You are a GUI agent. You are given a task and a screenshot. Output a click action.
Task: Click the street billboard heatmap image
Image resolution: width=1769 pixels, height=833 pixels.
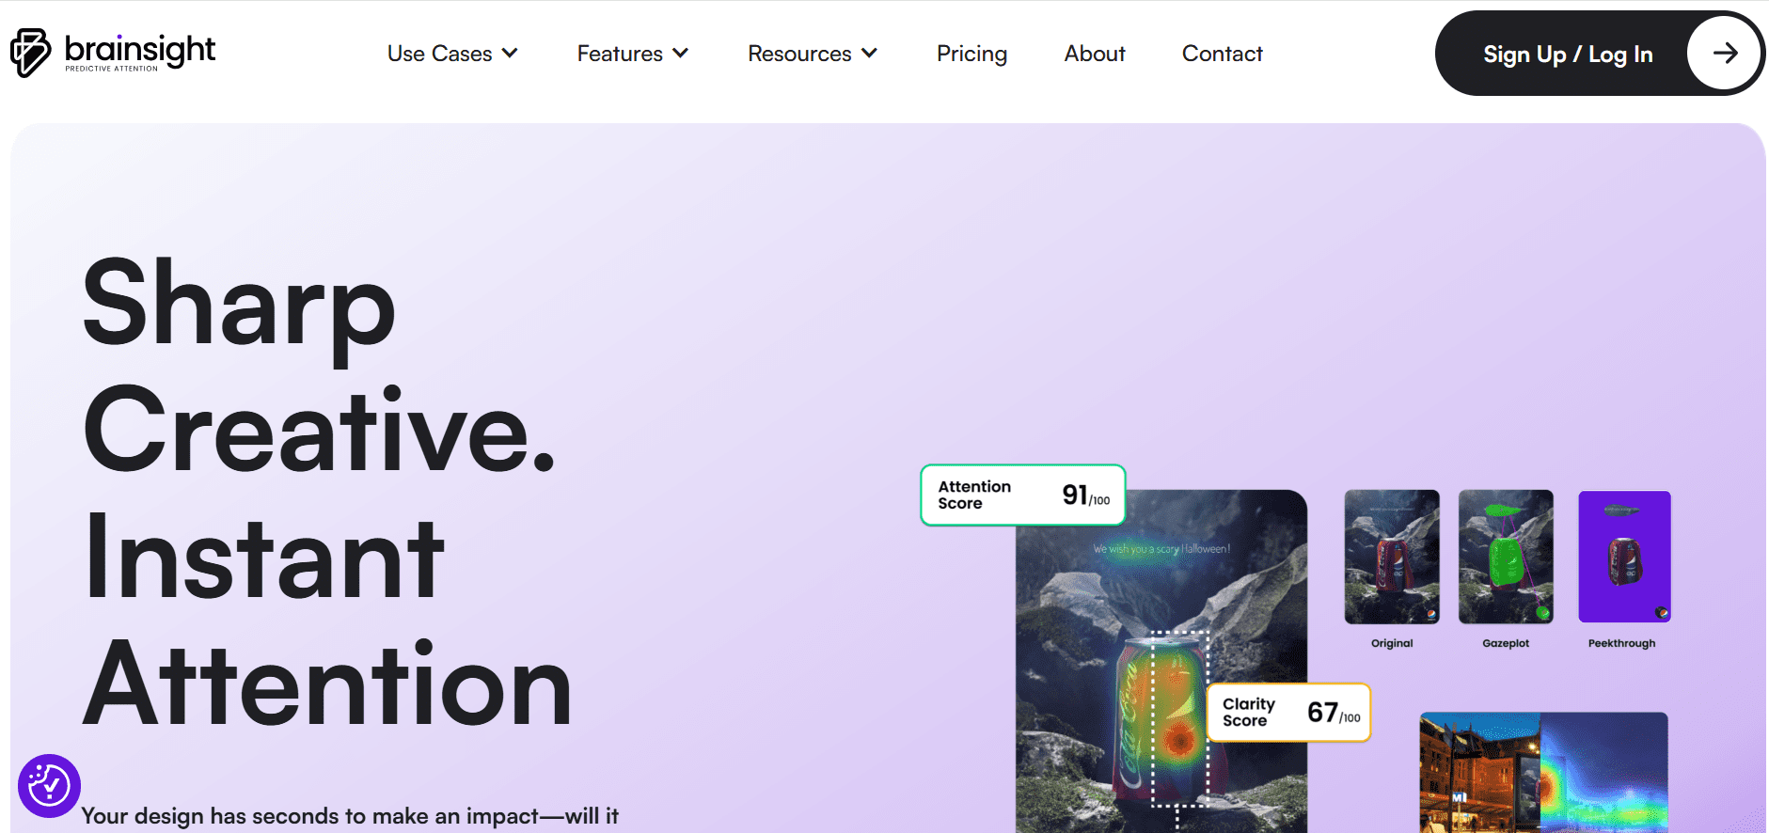tap(1542, 771)
